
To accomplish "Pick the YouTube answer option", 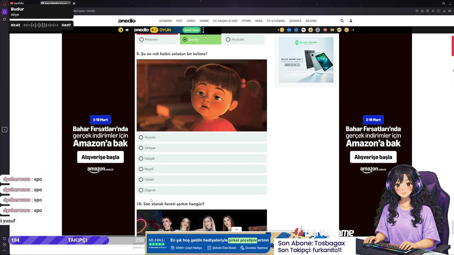I will point(244,39).
